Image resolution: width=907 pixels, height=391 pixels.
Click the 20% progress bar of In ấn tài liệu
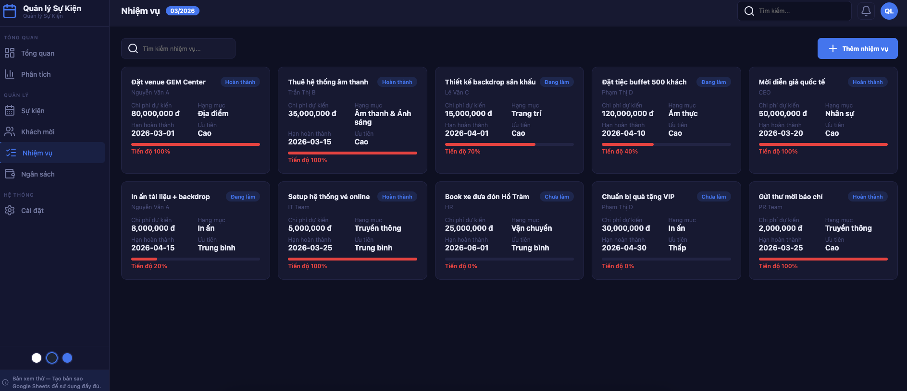(196, 259)
